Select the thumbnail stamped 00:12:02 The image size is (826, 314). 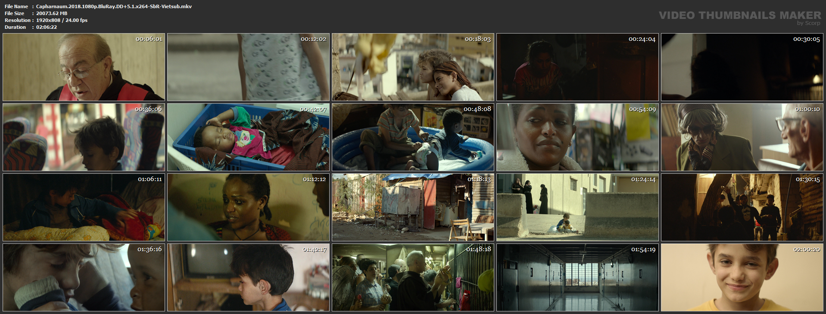tap(248, 67)
